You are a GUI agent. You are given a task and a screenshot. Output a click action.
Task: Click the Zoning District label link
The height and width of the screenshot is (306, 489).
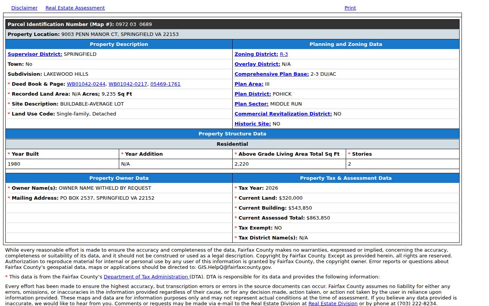tap(256, 54)
